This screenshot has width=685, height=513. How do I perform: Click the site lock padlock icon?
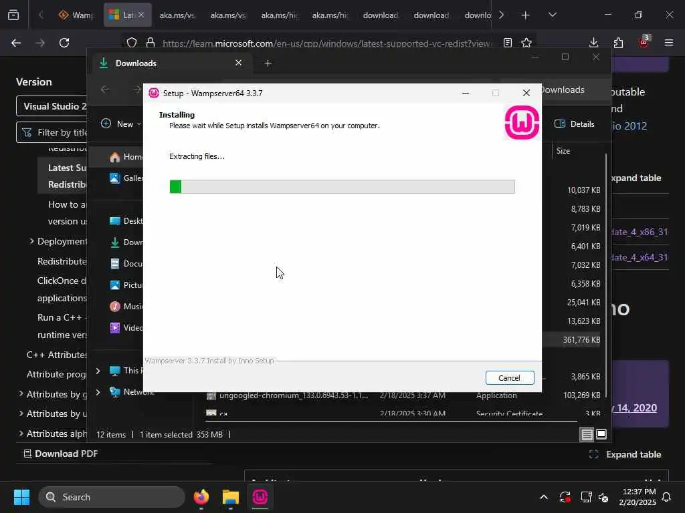(x=151, y=42)
